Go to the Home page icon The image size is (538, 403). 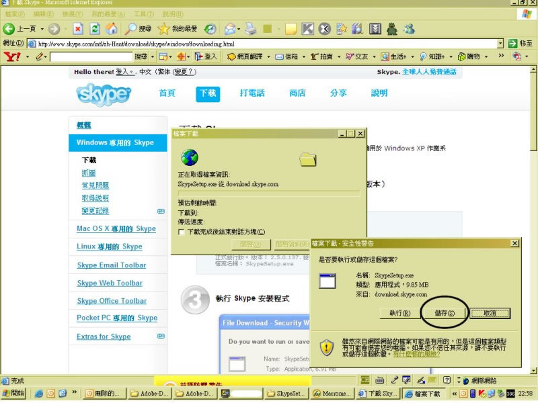click(x=111, y=29)
